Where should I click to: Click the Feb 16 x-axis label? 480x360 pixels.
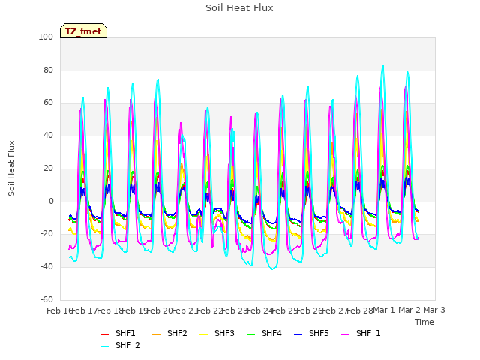(x=58, y=310)
